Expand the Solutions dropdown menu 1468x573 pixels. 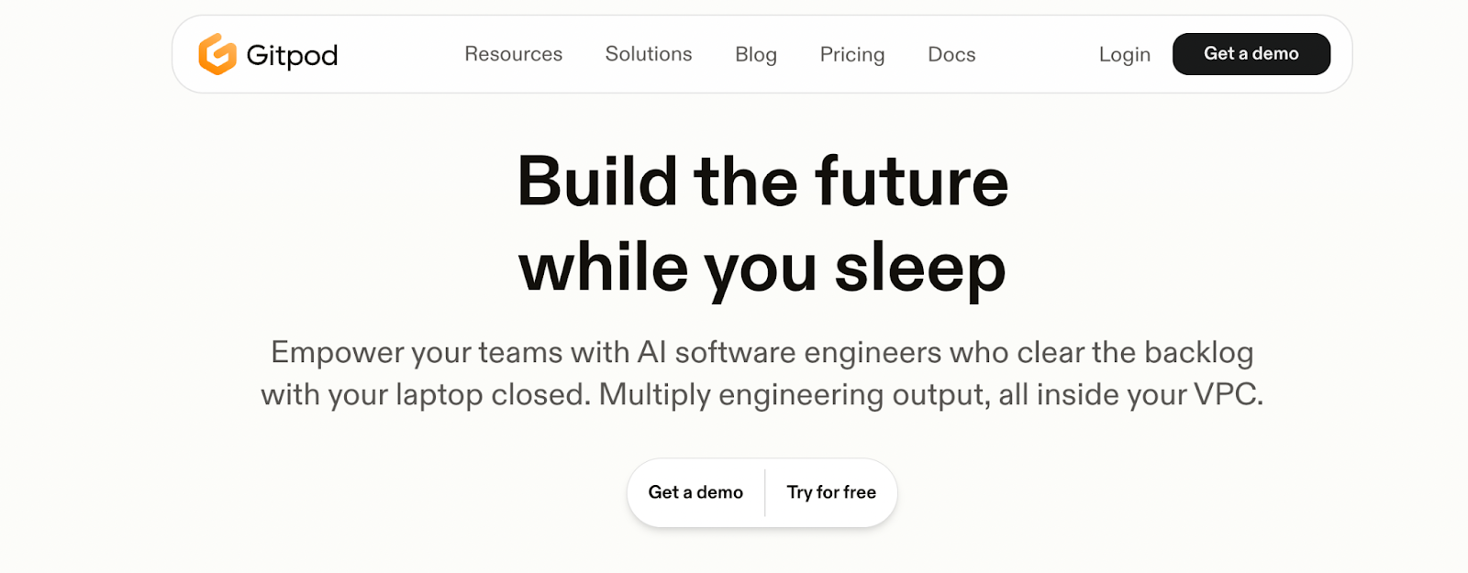pyautogui.click(x=648, y=55)
